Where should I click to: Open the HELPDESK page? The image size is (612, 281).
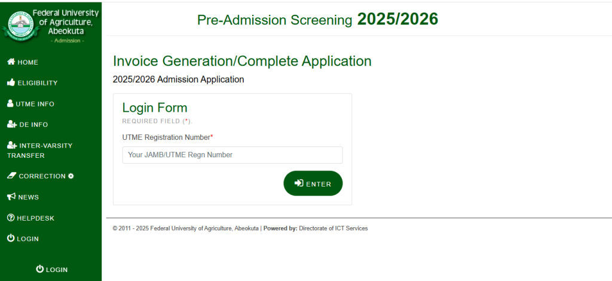point(31,218)
